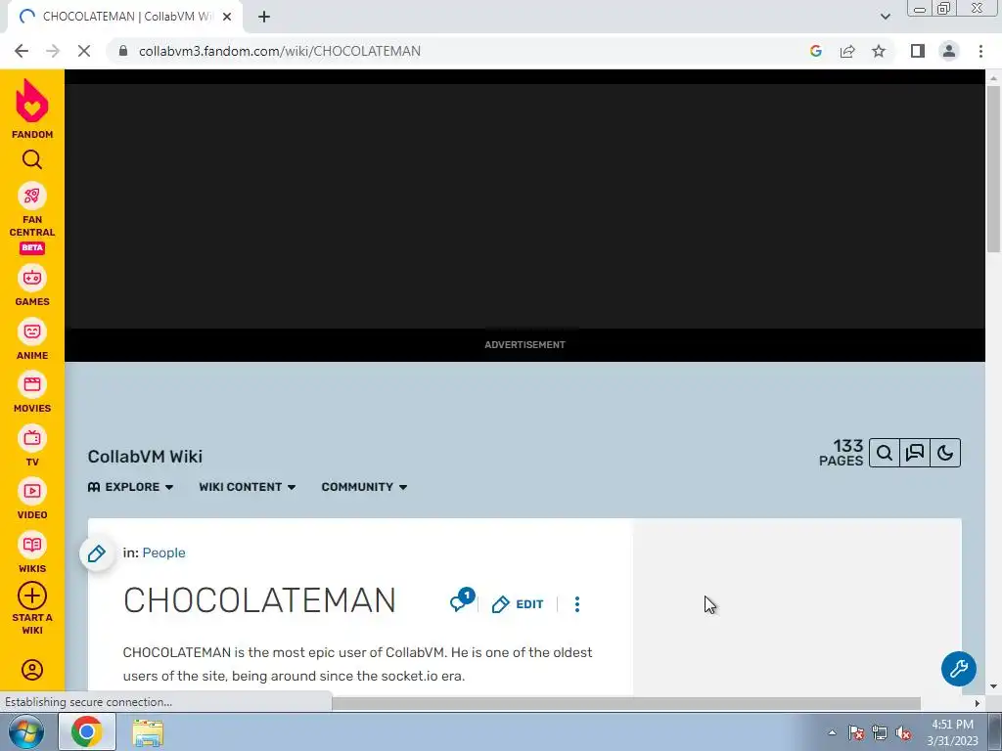Click the Google icon in the address bar

tap(816, 51)
